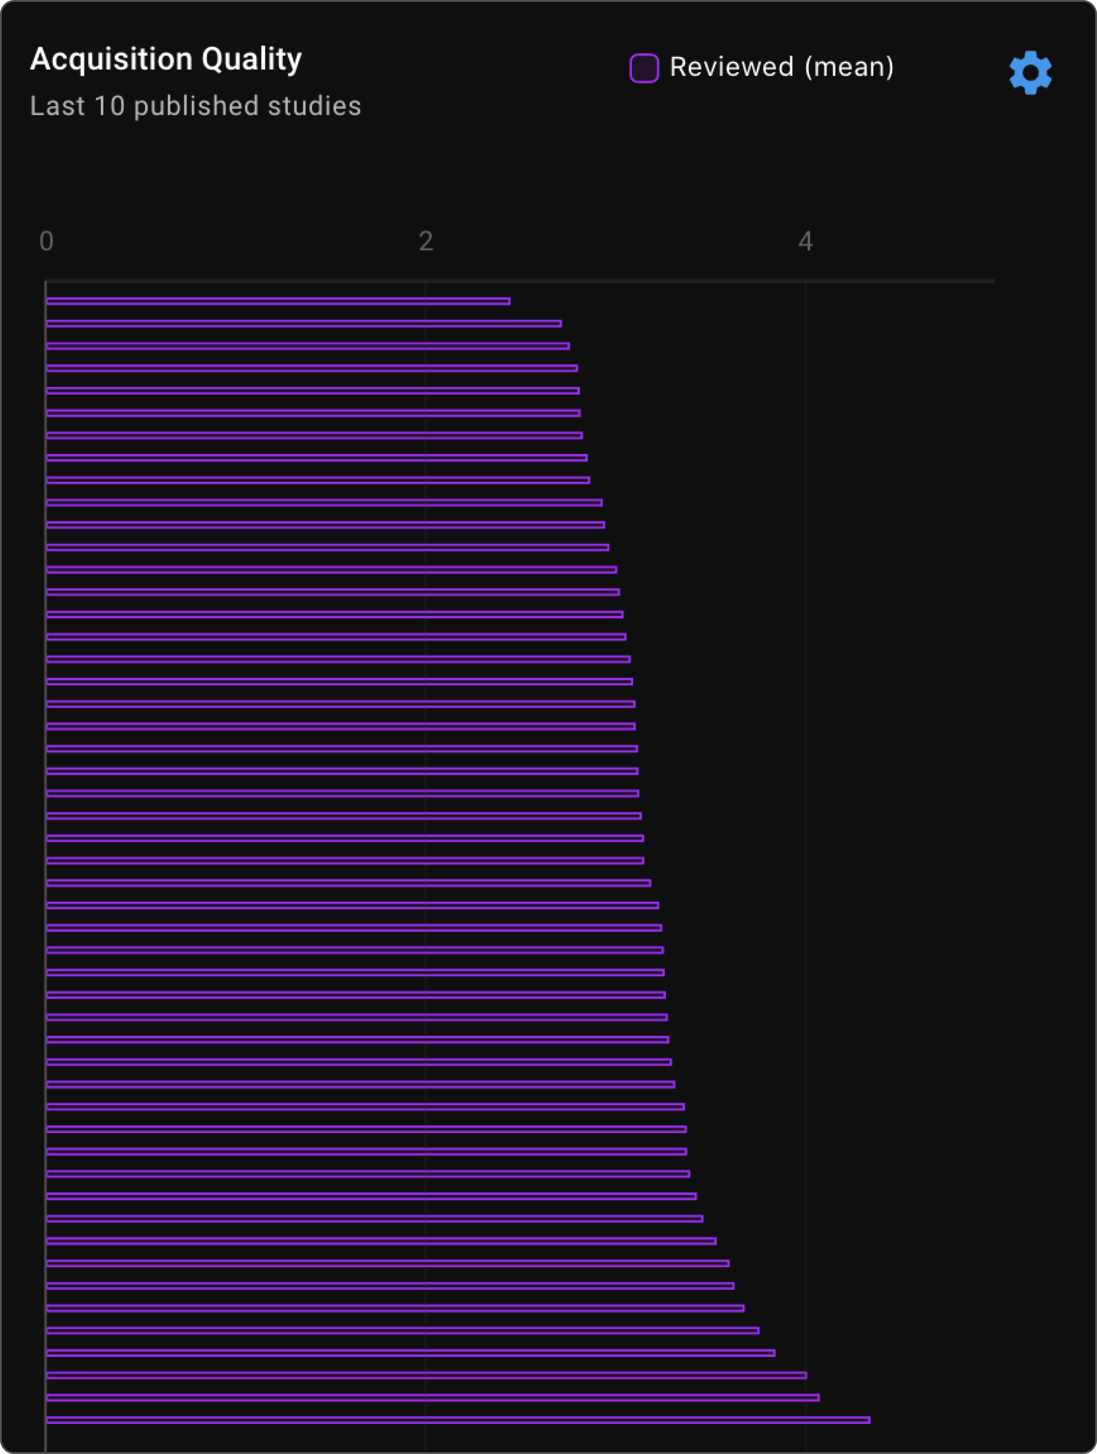Click the fifth bar from the bottom

tap(402, 1330)
